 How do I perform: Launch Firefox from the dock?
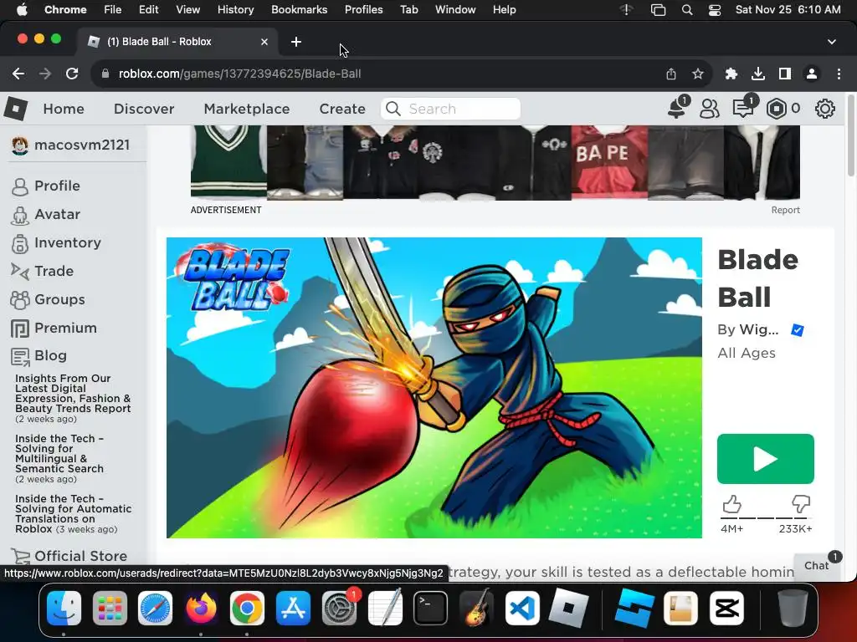pos(201,608)
